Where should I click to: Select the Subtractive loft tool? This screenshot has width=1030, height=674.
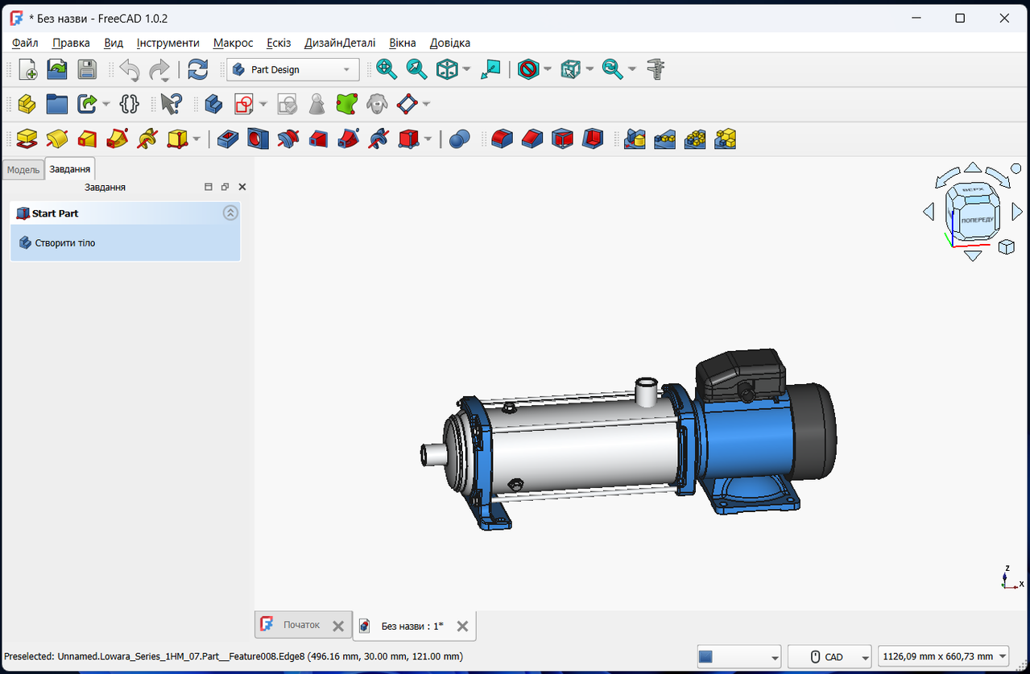(317, 139)
